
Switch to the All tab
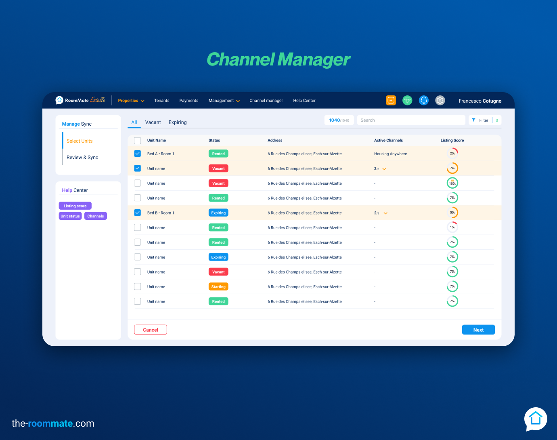click(x=134, y=122)
